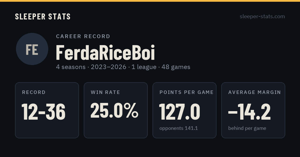Click the 127.0 points value
Screen dimensions: 300x157
point(180,111)
